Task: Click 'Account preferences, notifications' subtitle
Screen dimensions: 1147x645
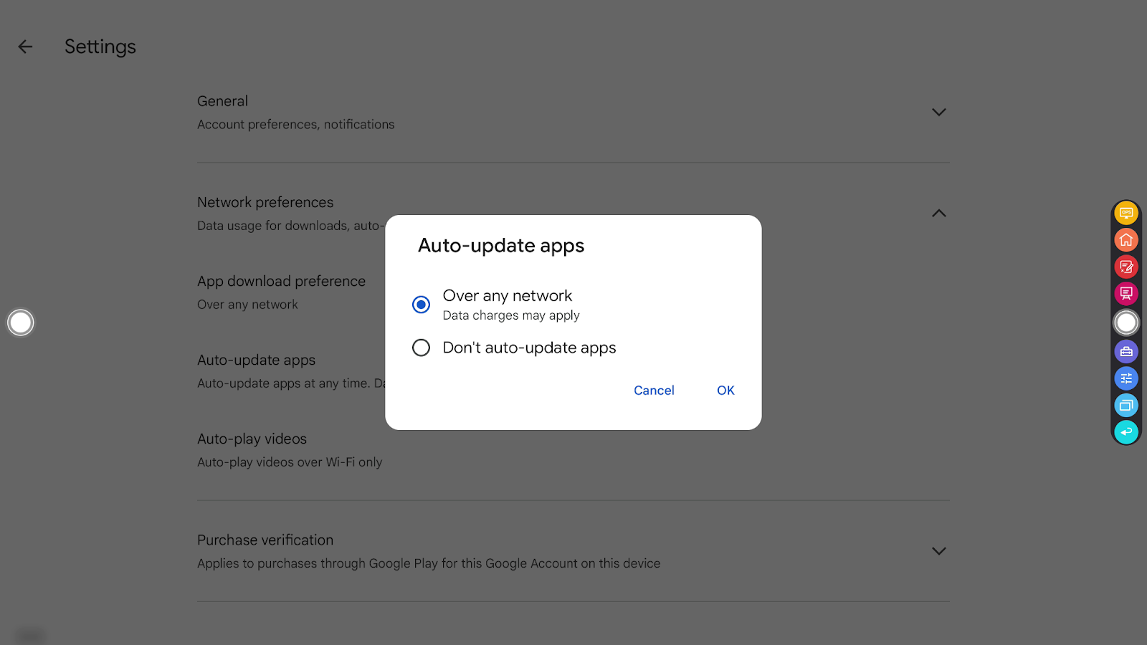Action: pos(296,125)
